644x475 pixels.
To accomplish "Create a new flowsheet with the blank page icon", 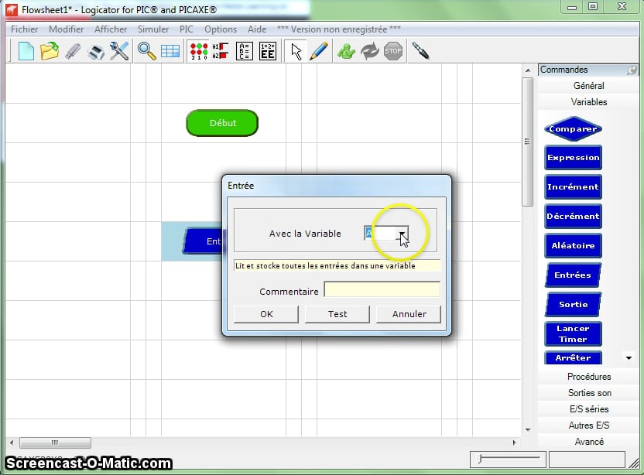I will 26,51.
